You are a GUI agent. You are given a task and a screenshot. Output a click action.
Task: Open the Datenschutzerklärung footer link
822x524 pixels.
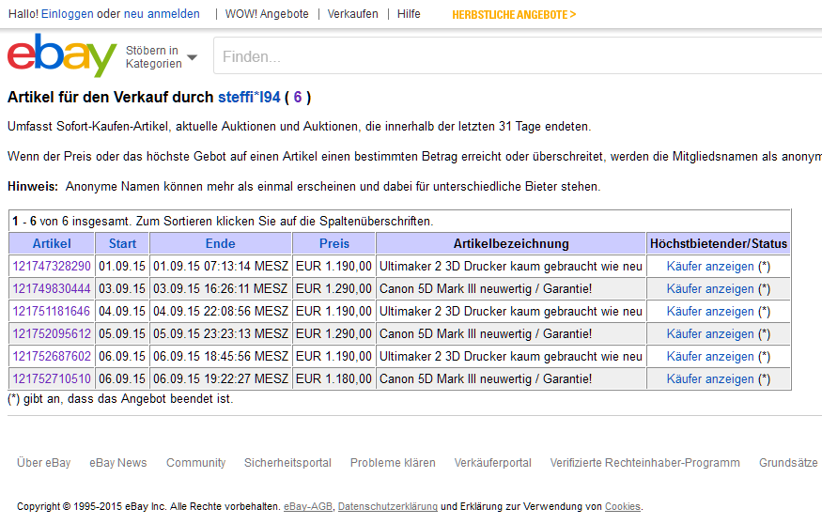[388, 507]
